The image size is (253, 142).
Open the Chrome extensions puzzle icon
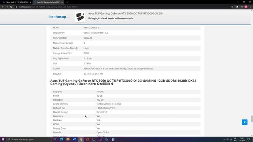(237, 7)
